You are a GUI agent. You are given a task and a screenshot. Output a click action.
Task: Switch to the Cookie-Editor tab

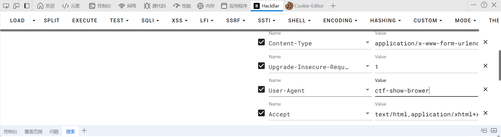[305, 6]
